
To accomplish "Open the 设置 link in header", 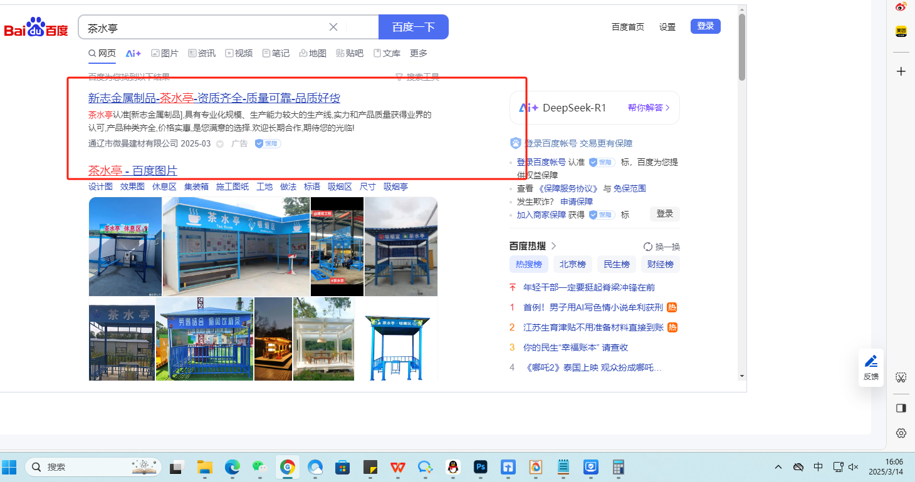I will (x=667, y=27).
